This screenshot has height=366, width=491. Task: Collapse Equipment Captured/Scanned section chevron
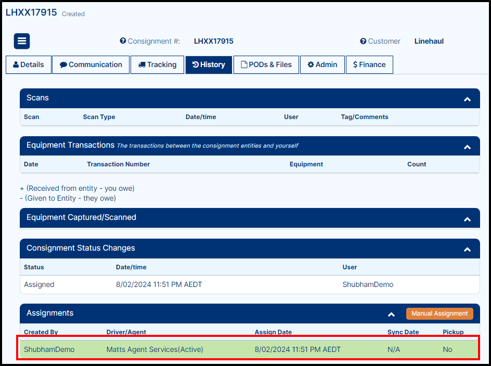point(467,219)
